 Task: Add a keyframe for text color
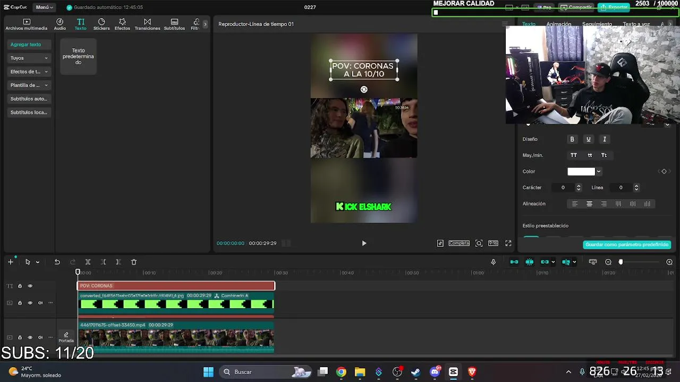[x=664, y=171]
